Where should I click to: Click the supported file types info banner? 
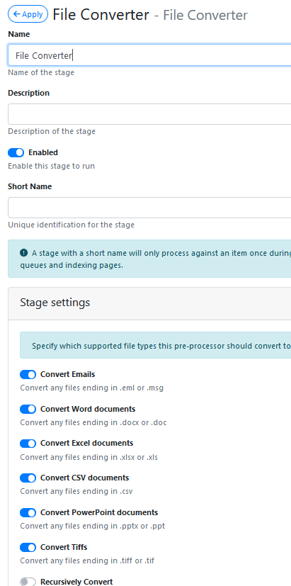pos(155,345)
